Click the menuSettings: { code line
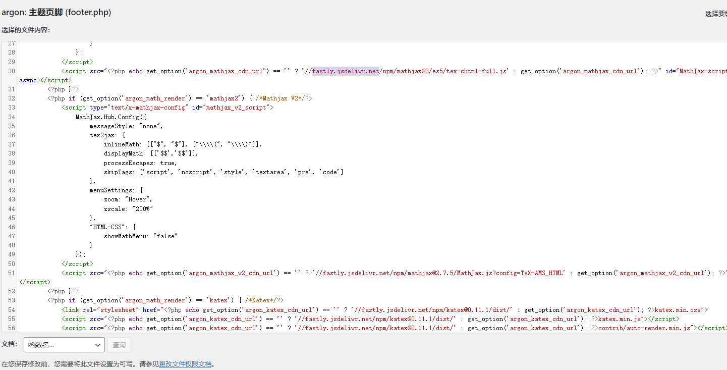 (117, 190)
